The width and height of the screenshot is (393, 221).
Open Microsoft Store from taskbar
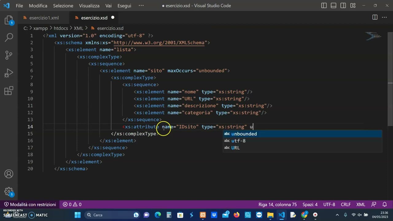point(180,215)
